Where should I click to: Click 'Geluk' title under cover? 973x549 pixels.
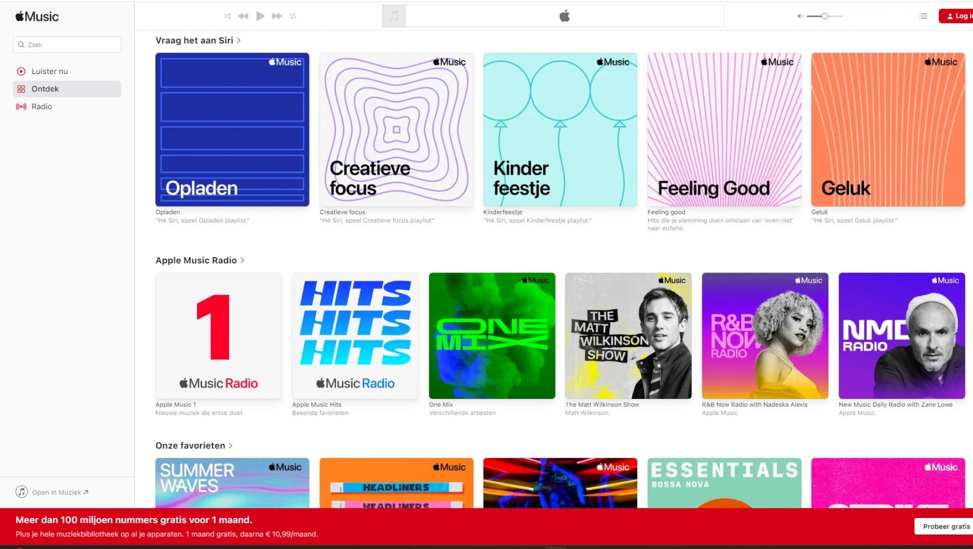click(819, 212)
